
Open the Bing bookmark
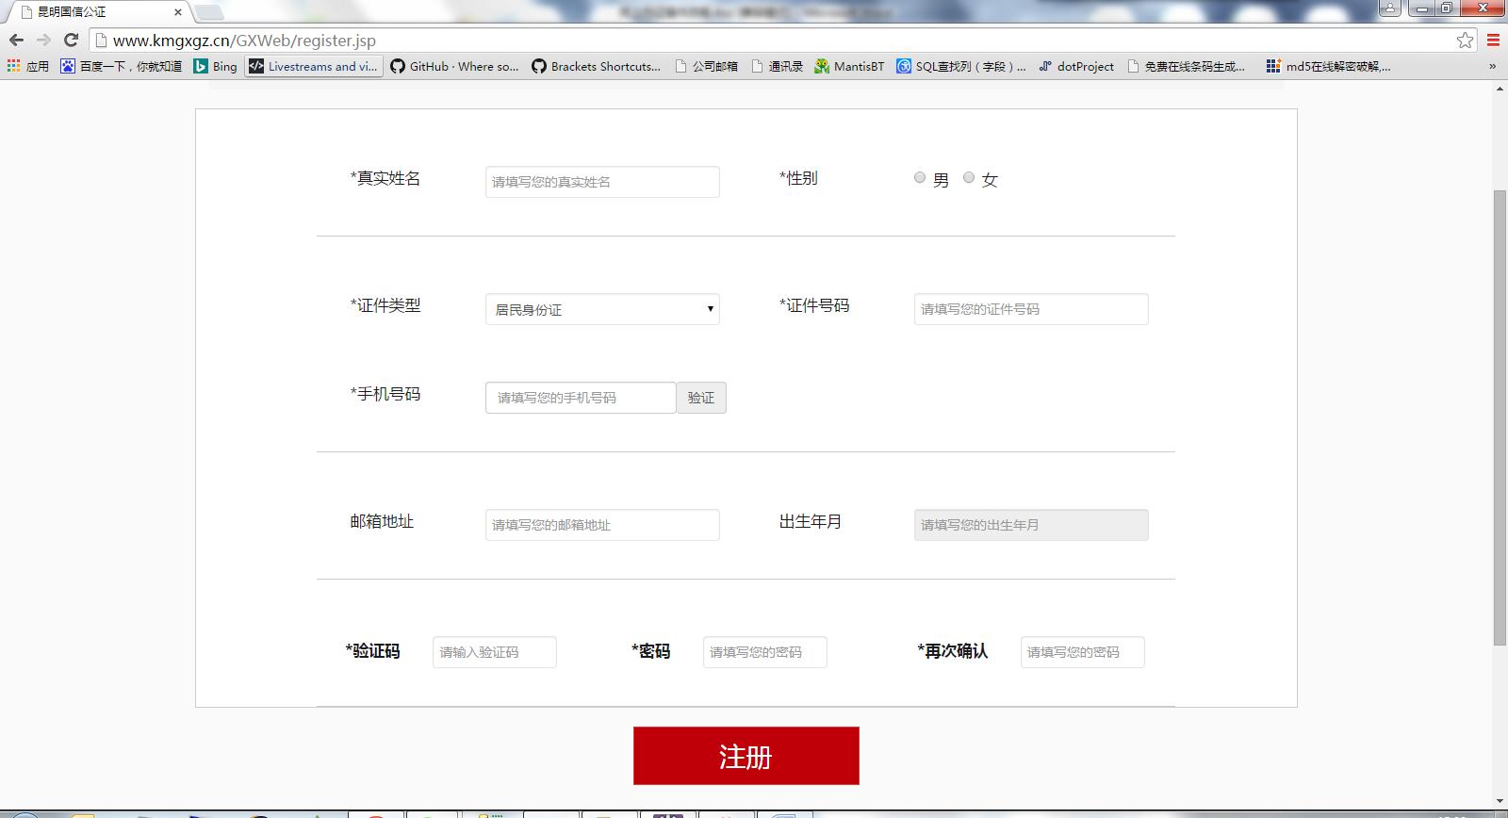click(215, 66)
